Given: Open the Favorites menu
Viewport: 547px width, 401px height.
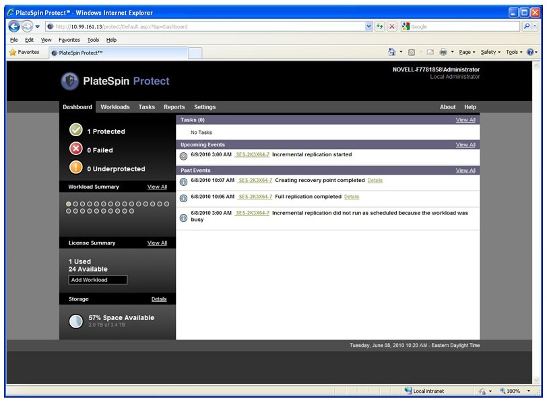Looking at the screenshot, I should tap(69, 40).
